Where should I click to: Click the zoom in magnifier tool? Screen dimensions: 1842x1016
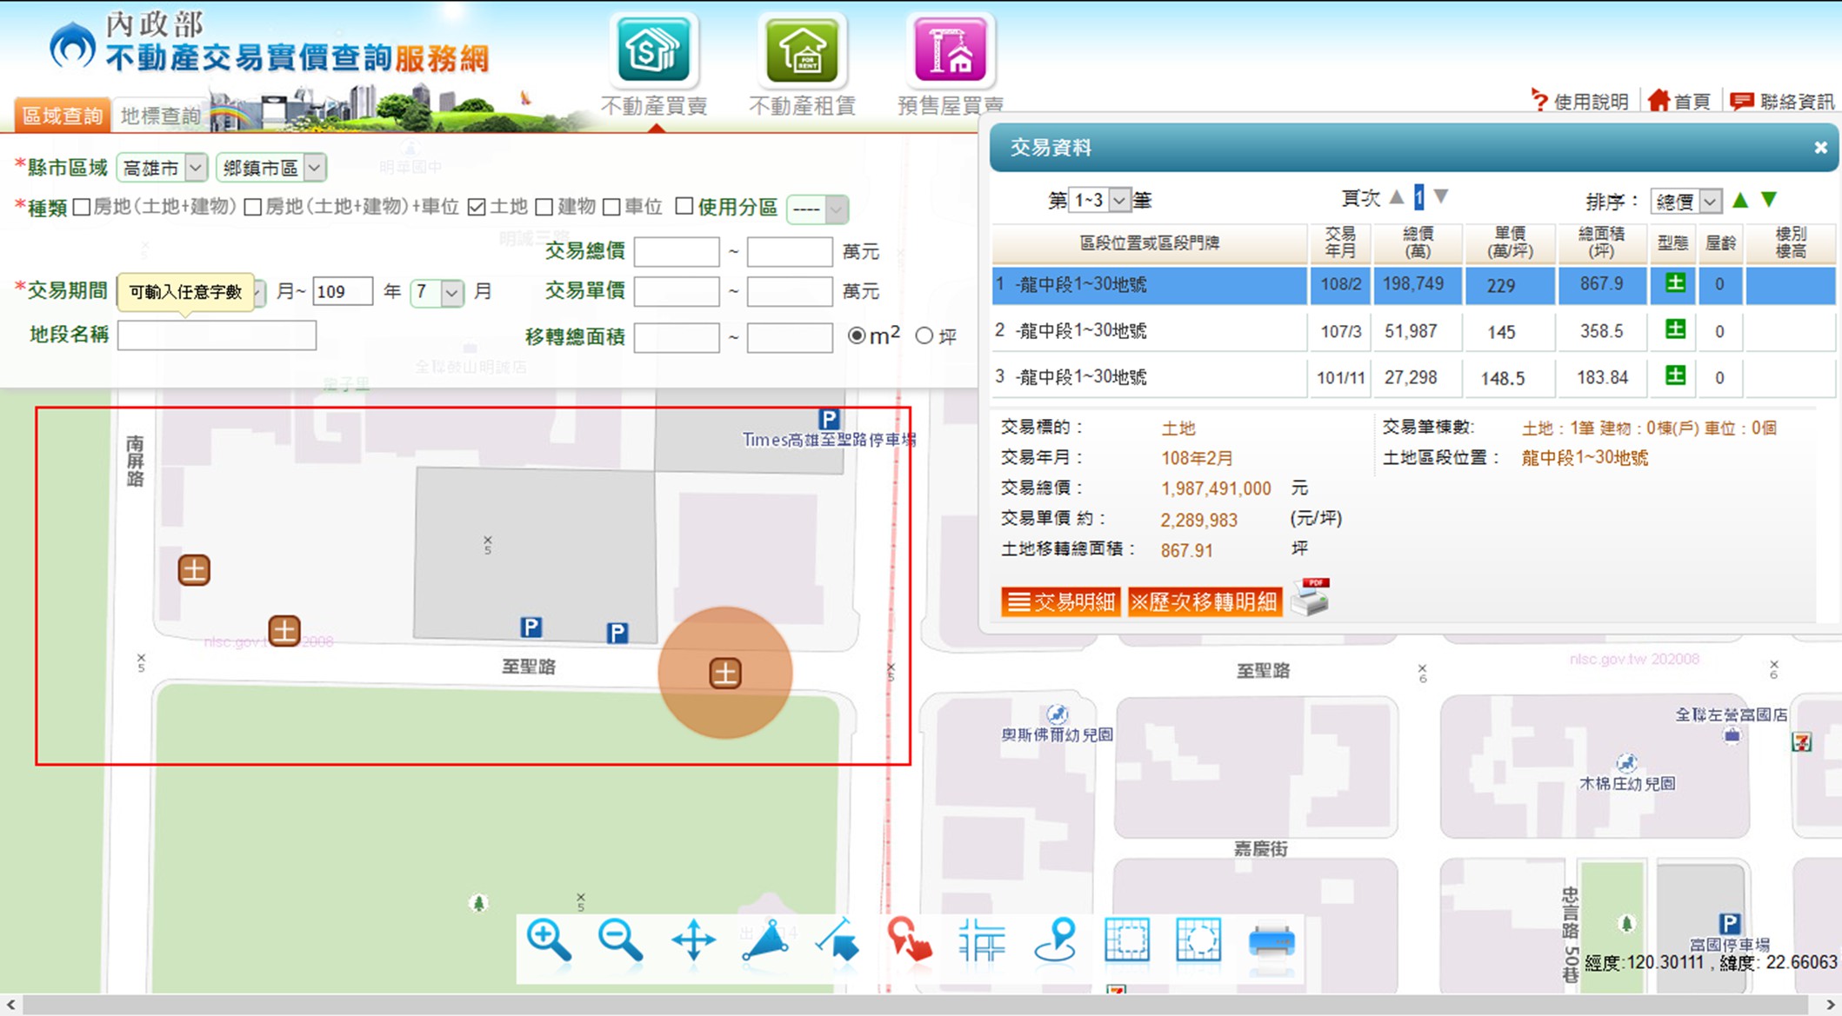tap(549, 941)
